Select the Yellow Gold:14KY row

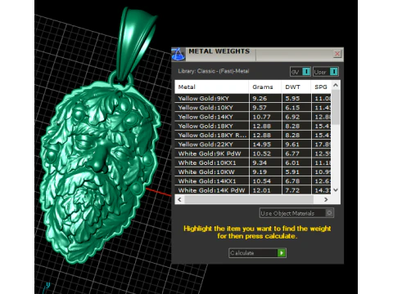point(253,117)
